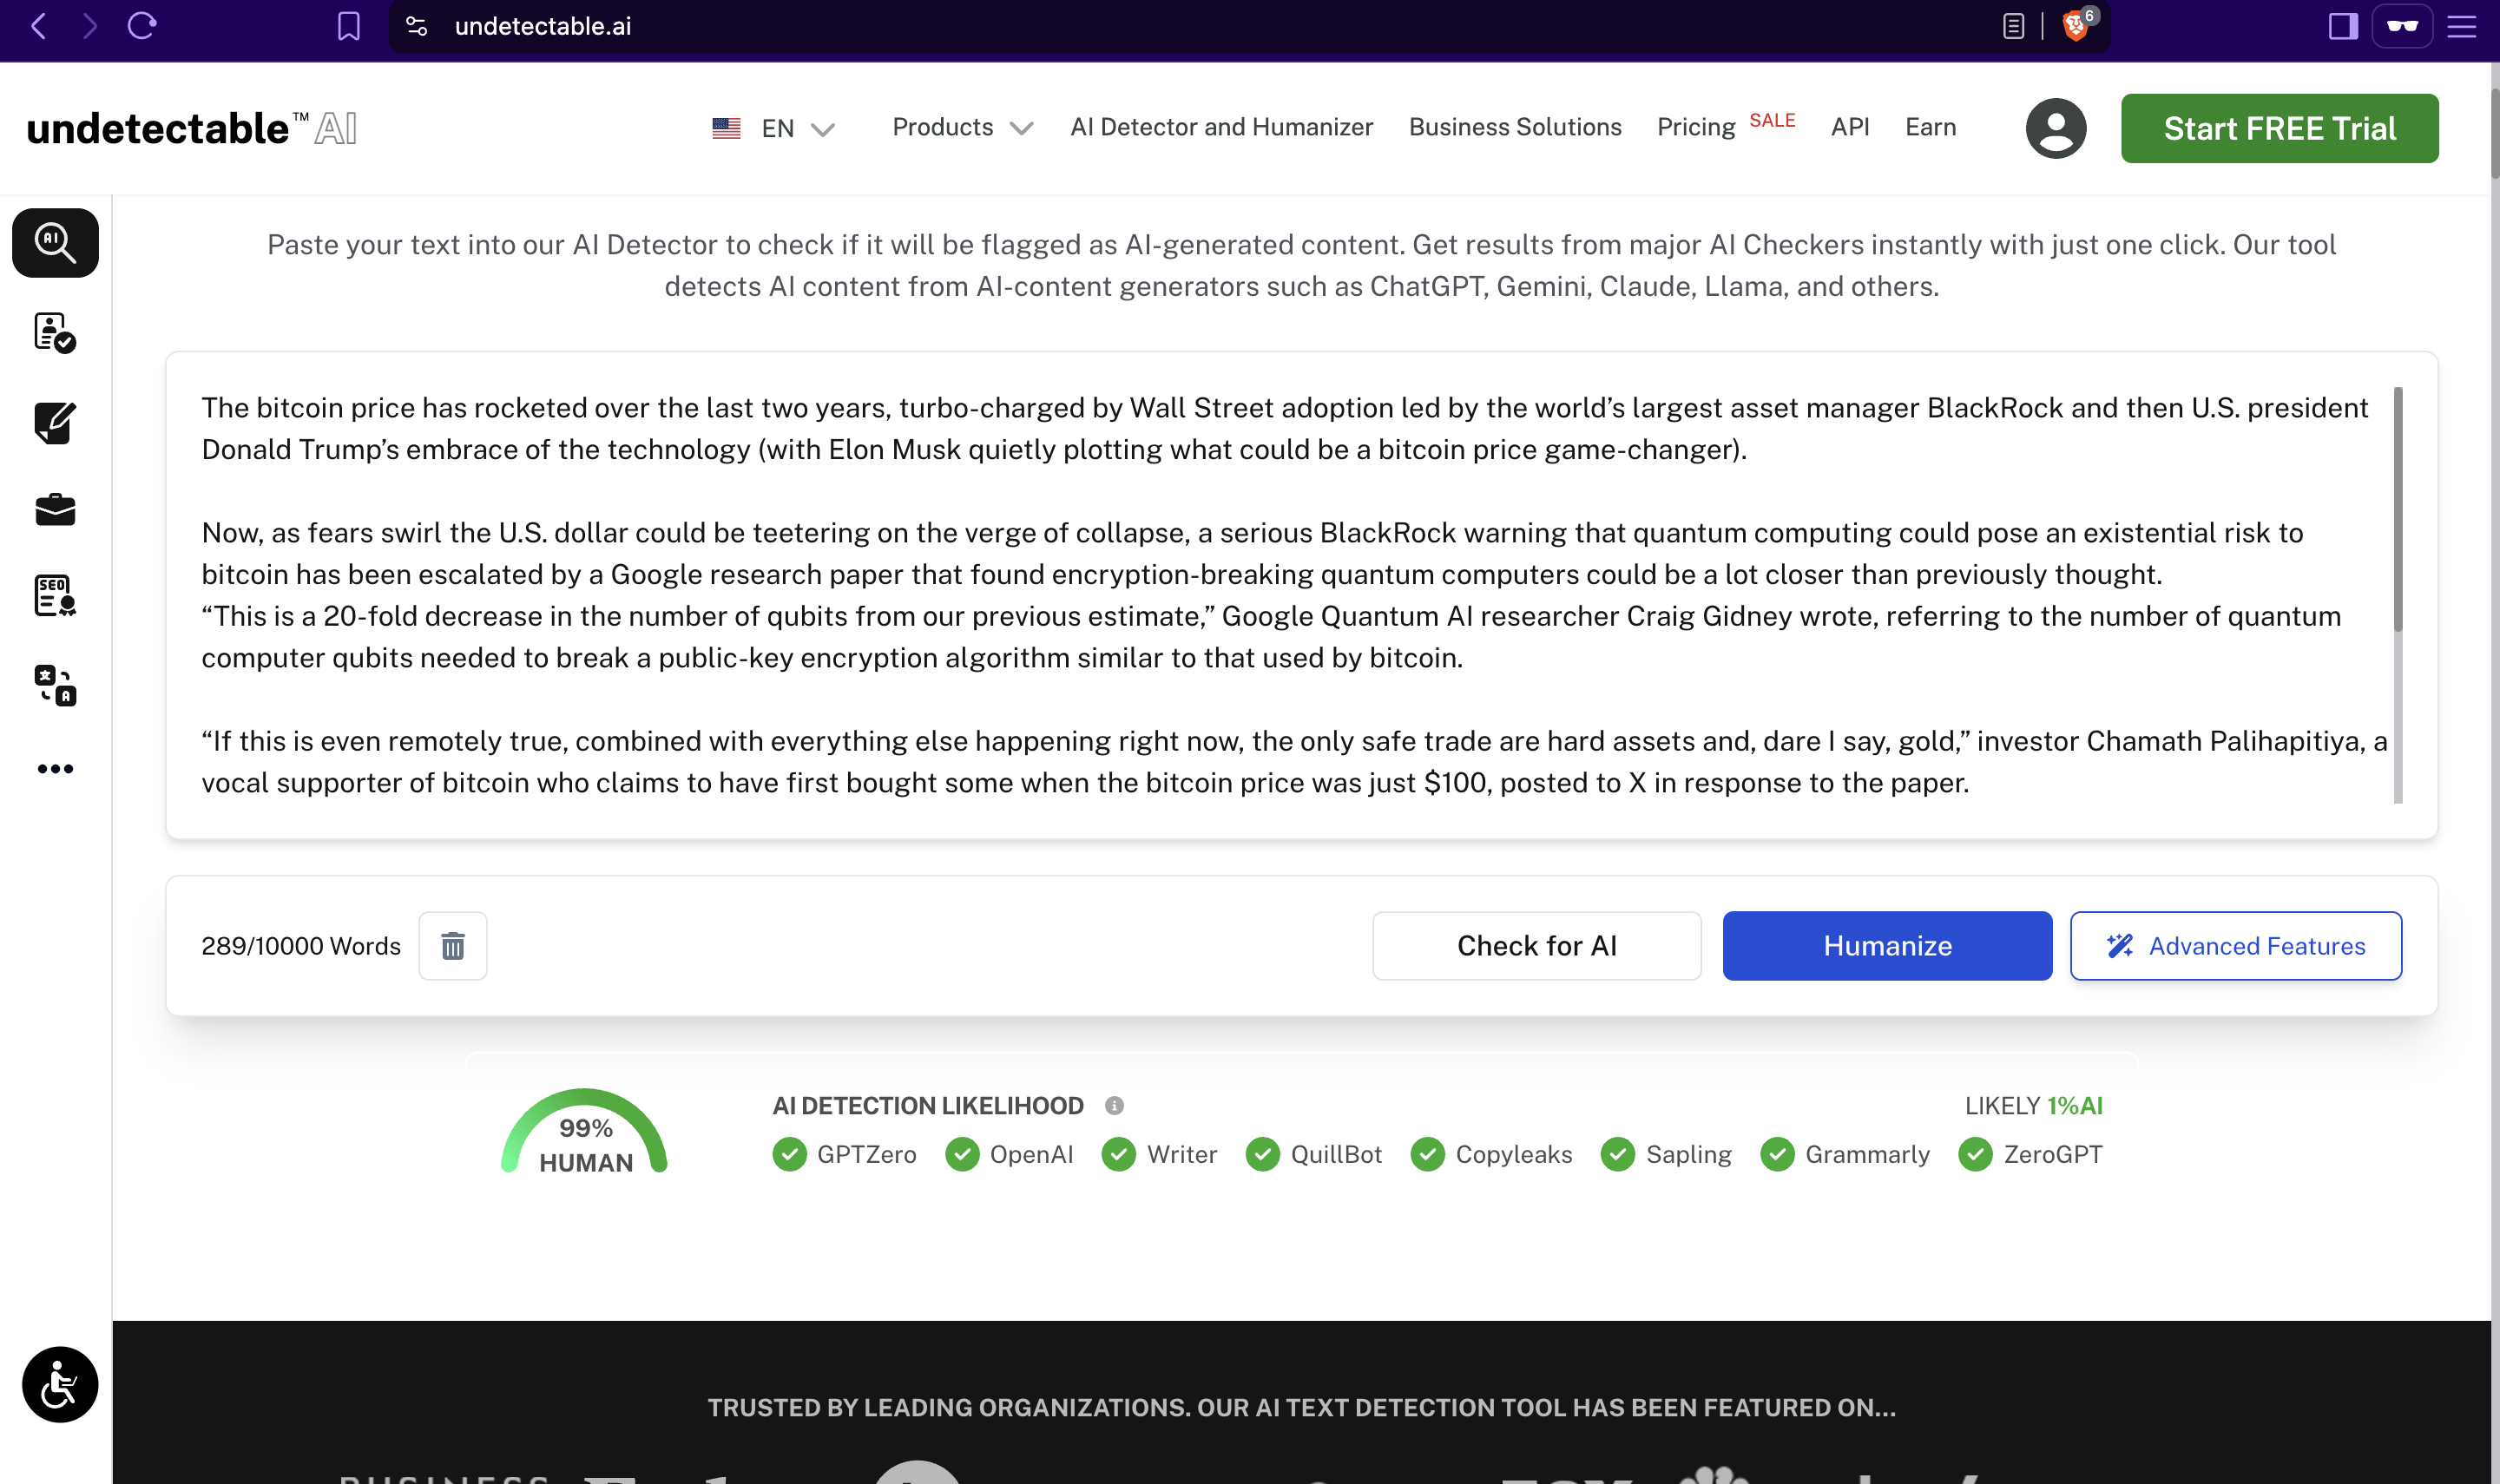Click the Check for AI button
The width and height of the screenshot is (2500, 1484).
[1537, 945]
